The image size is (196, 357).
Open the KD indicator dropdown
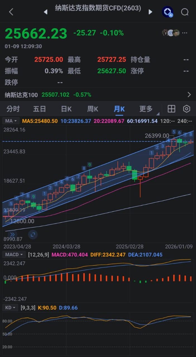point(11,308)
